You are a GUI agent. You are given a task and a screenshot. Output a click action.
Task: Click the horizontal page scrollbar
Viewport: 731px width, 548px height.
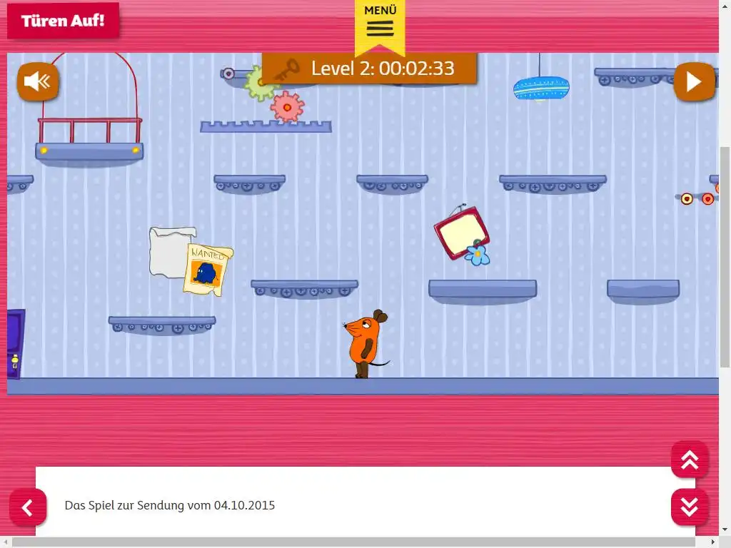click(x=353, y=542)
